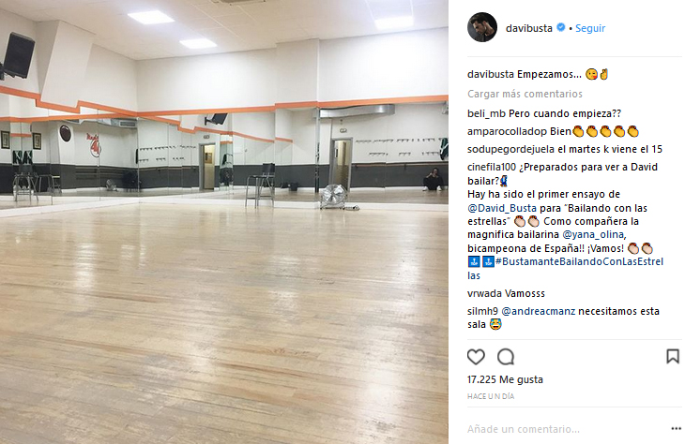Open the cinefila100 commenter profile

[x=492, y=167]
